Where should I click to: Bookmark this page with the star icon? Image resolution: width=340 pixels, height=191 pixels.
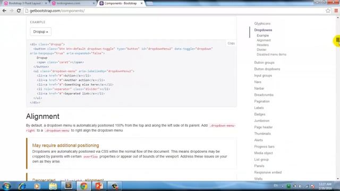point(328,11)
